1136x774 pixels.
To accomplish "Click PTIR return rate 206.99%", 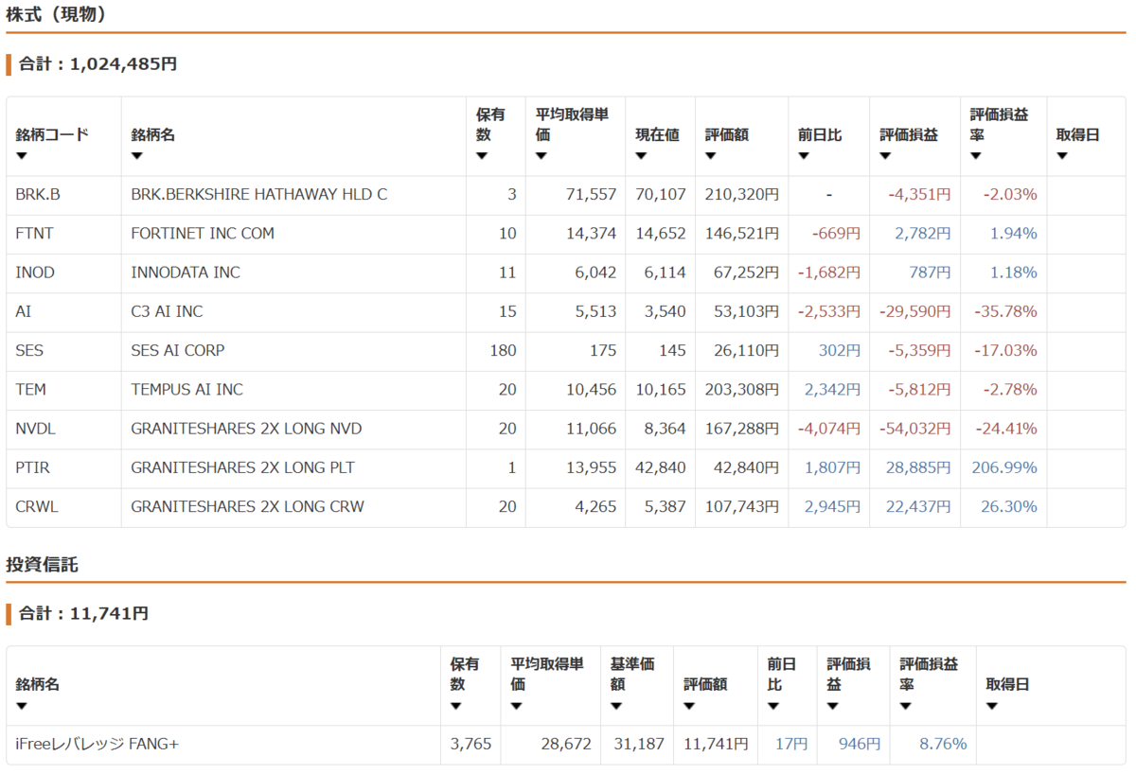I will click(1004, 467).
